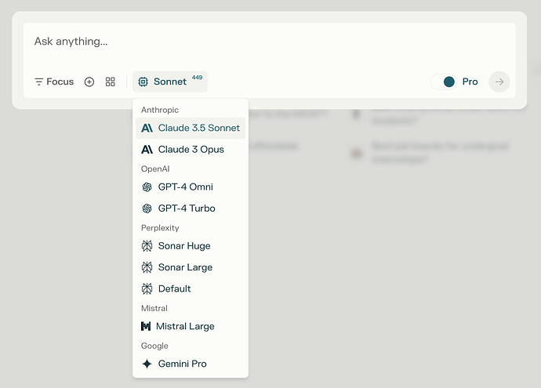This screenshot has height=388, width=541.
Task: Click the Ask anything input field
Action: [x=269, y=42]
